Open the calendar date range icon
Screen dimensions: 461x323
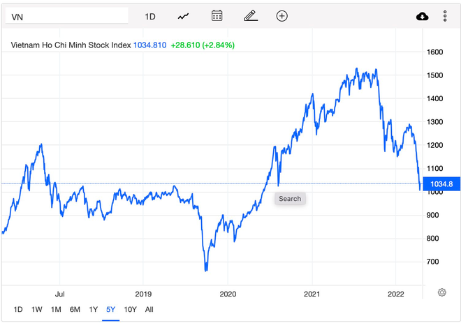pos(217,15)
